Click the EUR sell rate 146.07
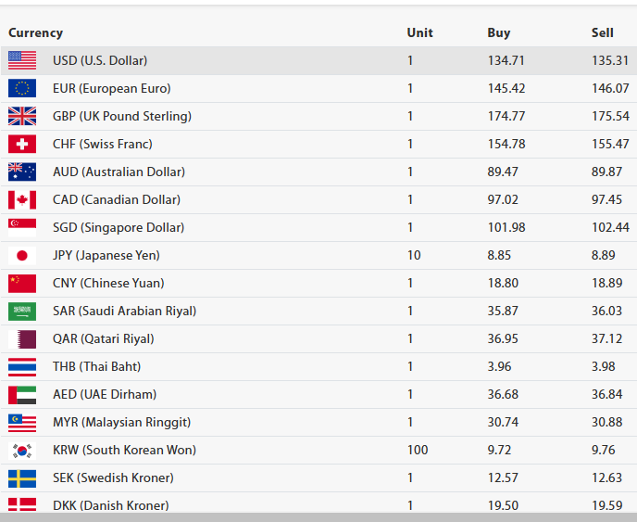Image resolution: width=637 pixels, height=522 pixels. point(610,88)
